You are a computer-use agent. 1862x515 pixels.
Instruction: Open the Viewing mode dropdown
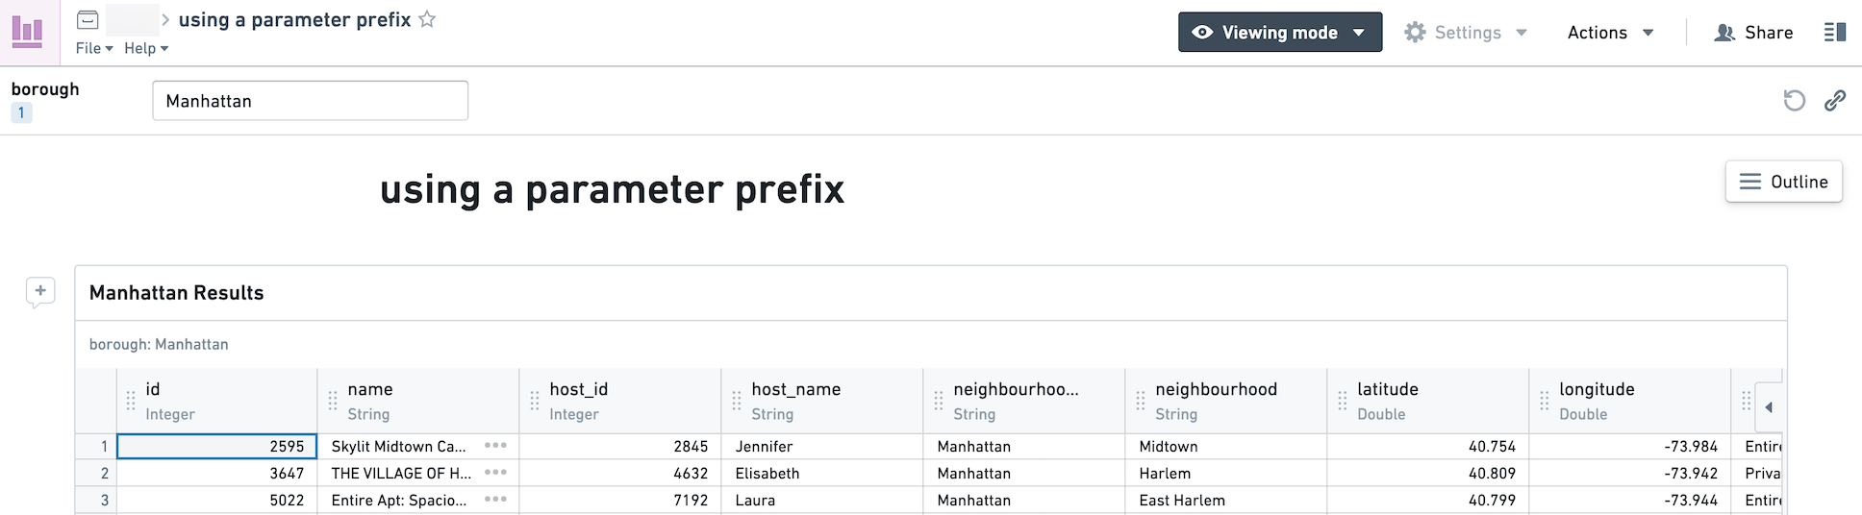pos(1280,33)
